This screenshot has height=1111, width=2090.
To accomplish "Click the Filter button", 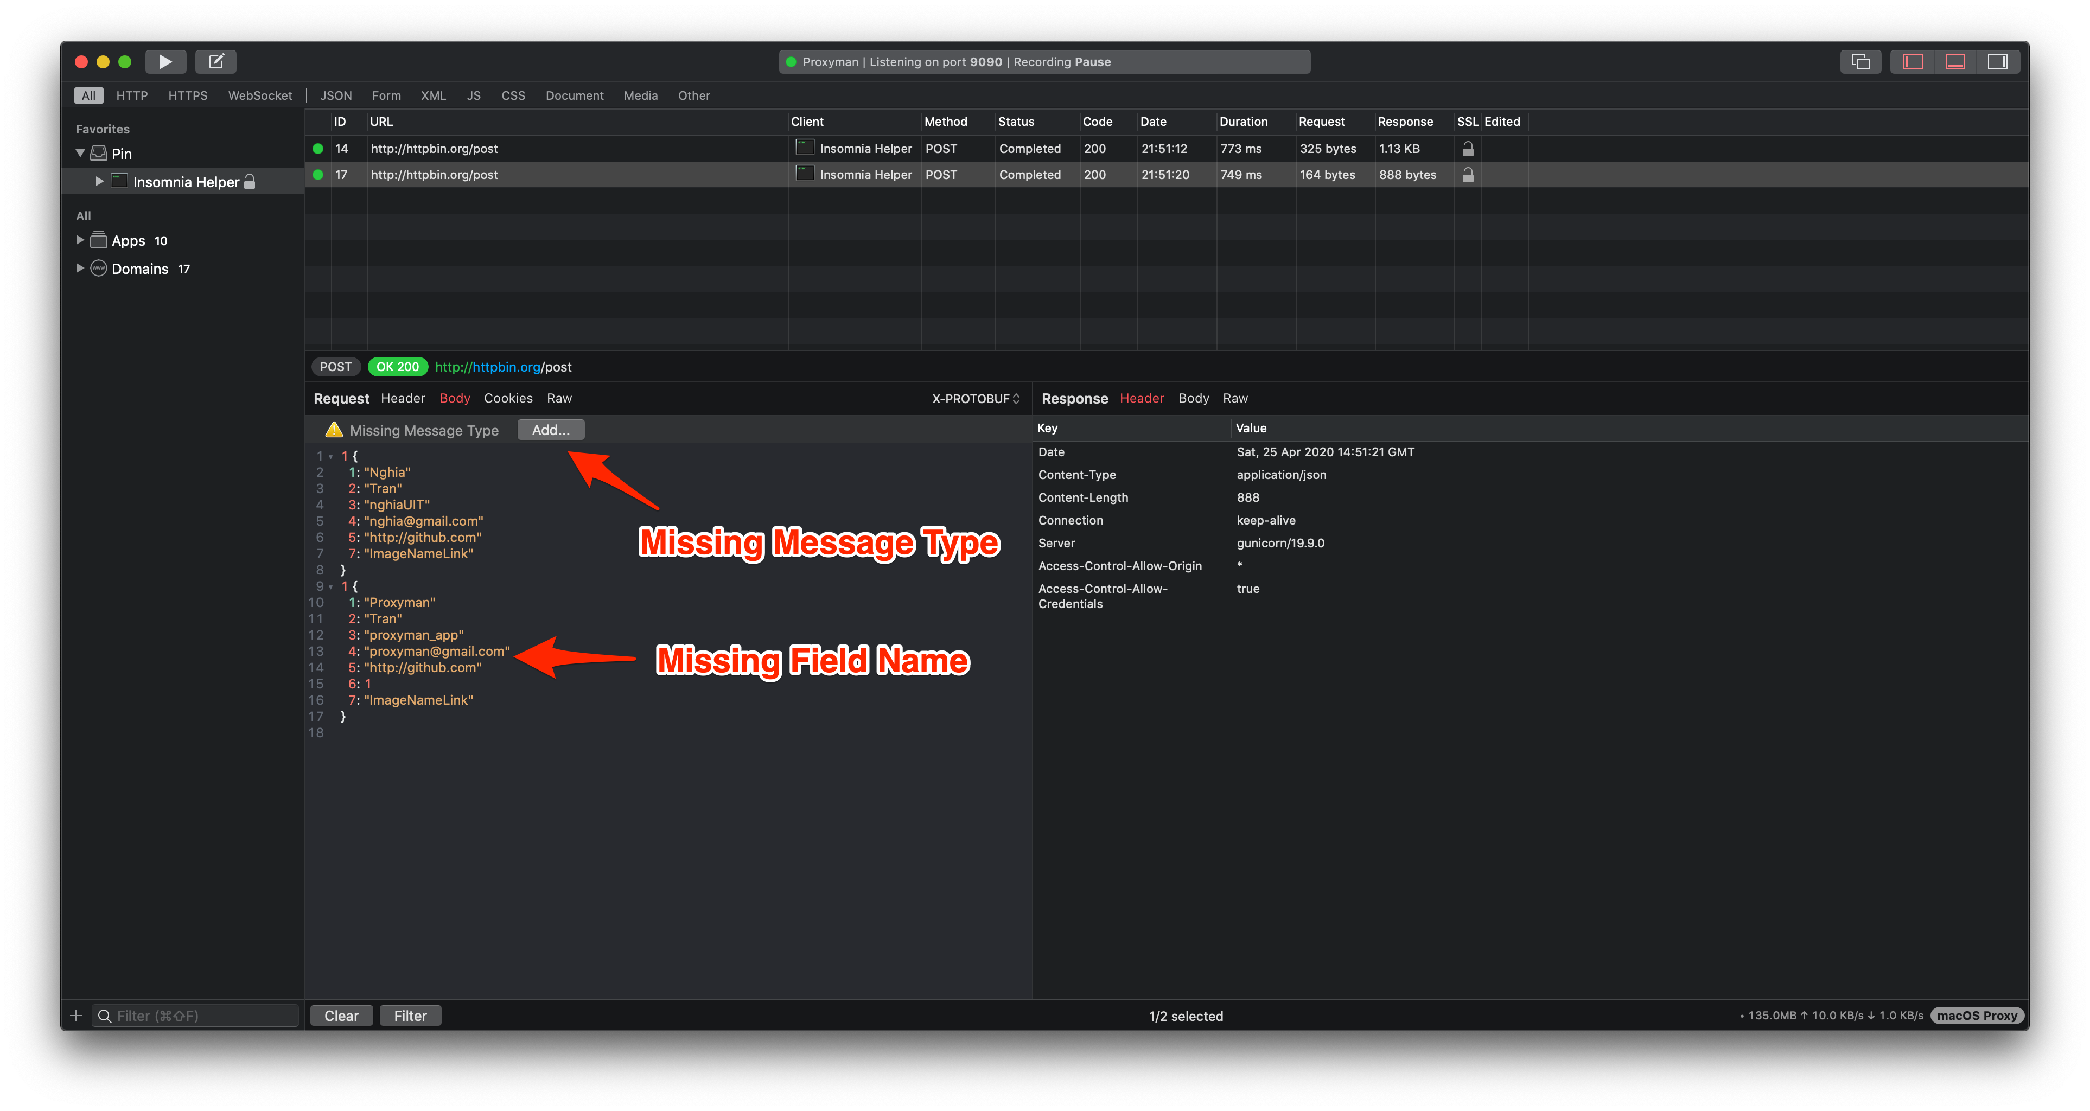I will [x=411, y=1016].
